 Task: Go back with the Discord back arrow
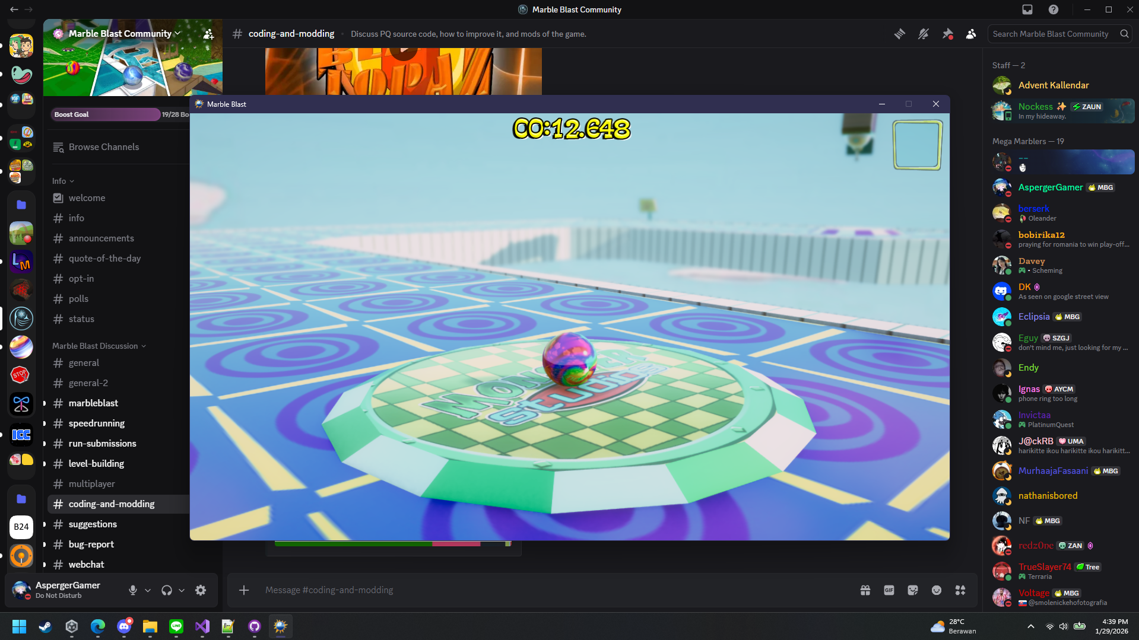point(14,9)
